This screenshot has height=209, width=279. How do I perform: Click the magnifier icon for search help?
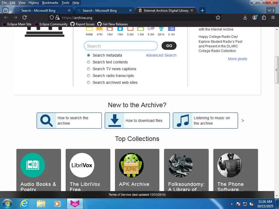(46, 121)
